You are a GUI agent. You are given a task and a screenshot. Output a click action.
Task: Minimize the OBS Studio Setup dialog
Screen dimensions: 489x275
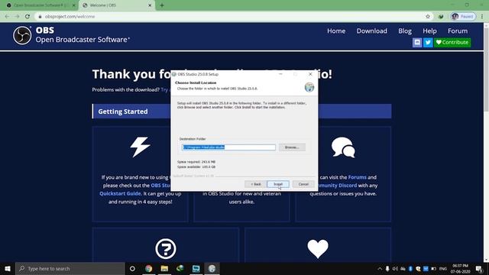280,74
